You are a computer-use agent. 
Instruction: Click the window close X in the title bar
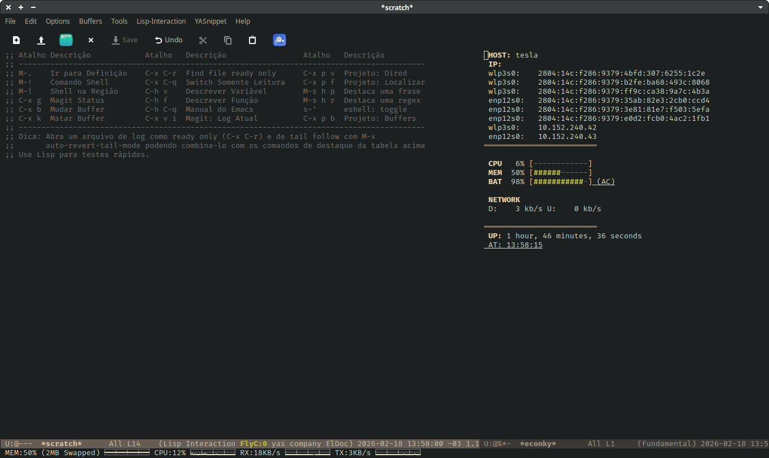click(x=8, y=7)
